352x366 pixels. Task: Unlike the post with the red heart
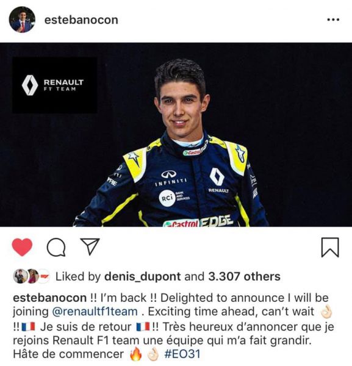pos(22,247)
